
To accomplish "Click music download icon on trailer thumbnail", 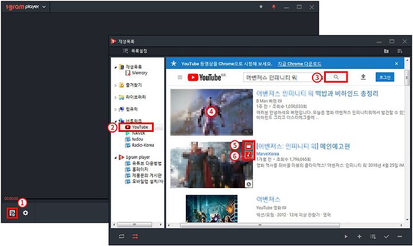I will [248, 155].
